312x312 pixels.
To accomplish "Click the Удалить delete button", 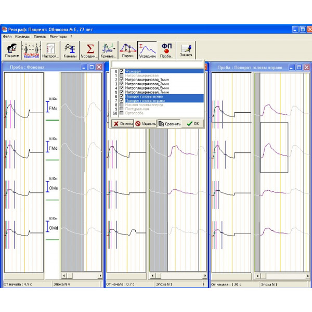I will 146,124.
